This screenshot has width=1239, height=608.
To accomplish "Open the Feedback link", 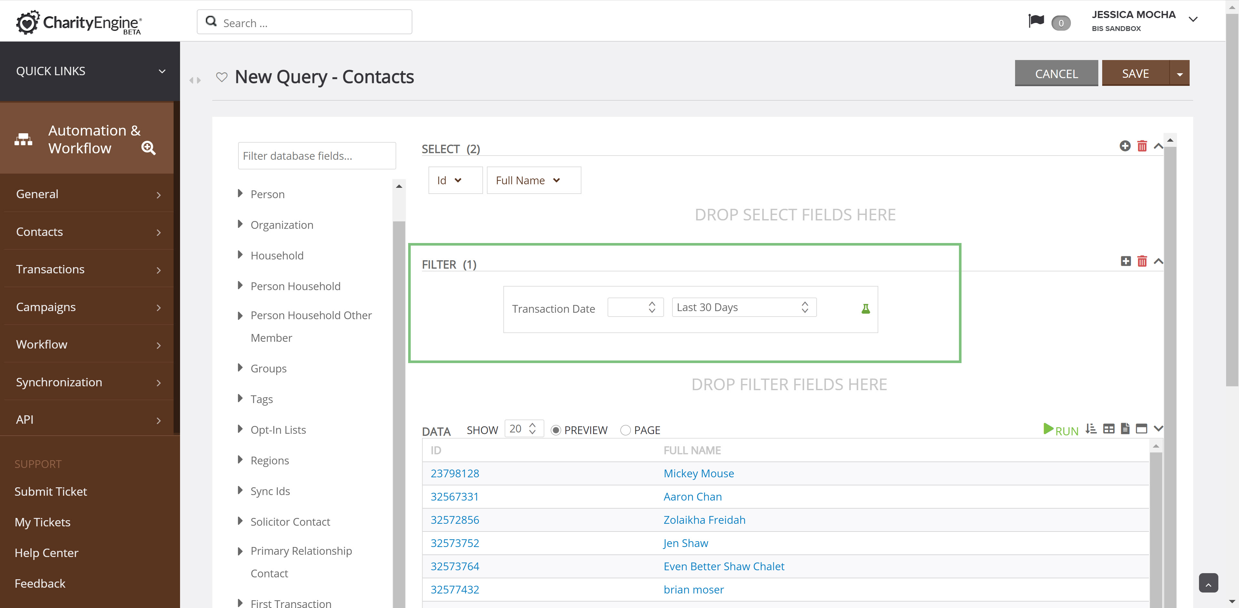I will pos(40,583).
